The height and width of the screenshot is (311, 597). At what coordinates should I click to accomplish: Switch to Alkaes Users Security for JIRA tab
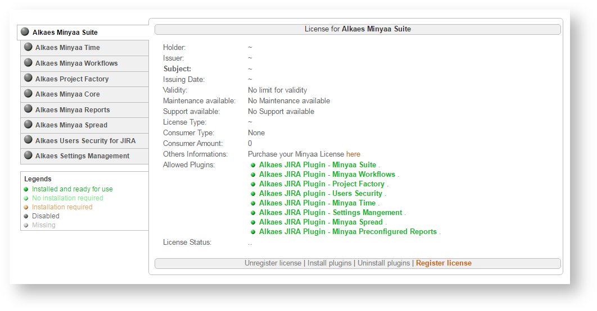[85, 141]
